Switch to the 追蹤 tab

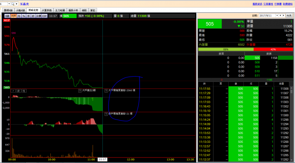pos(84,10)
